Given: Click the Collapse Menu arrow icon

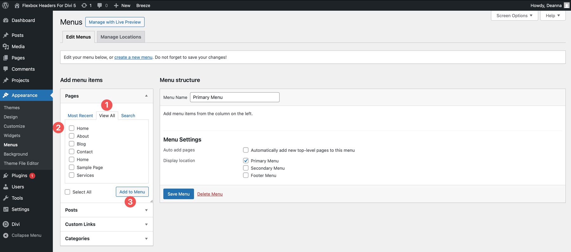Looking at the screenshot, I should click(x=6, y=236).
